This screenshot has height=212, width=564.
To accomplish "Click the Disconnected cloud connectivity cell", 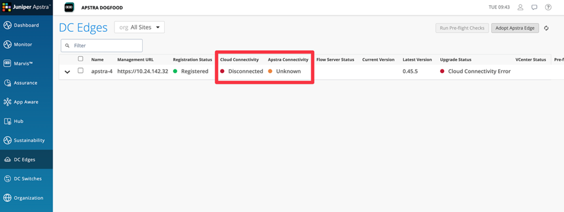I will pyautogui.click(x=242, y=71).
